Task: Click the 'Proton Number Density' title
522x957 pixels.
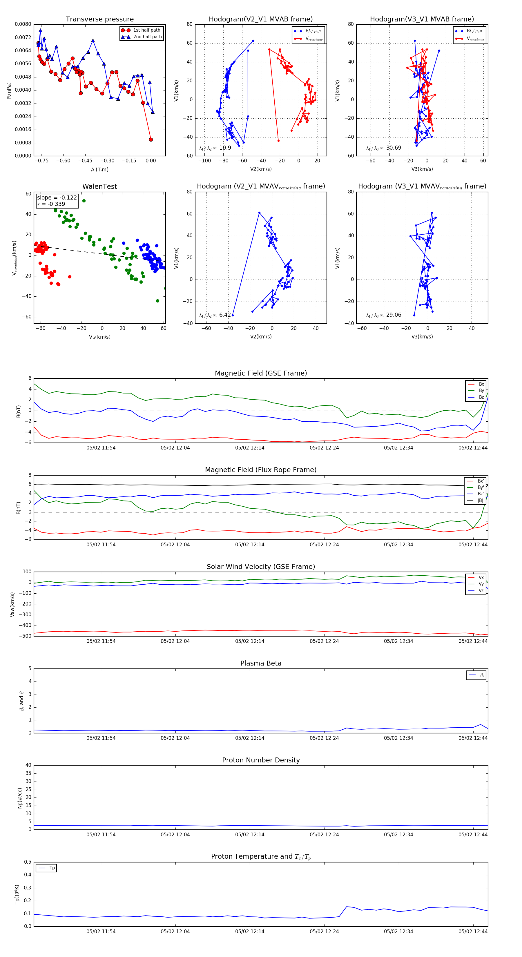Action: click(x=261, y=760)
